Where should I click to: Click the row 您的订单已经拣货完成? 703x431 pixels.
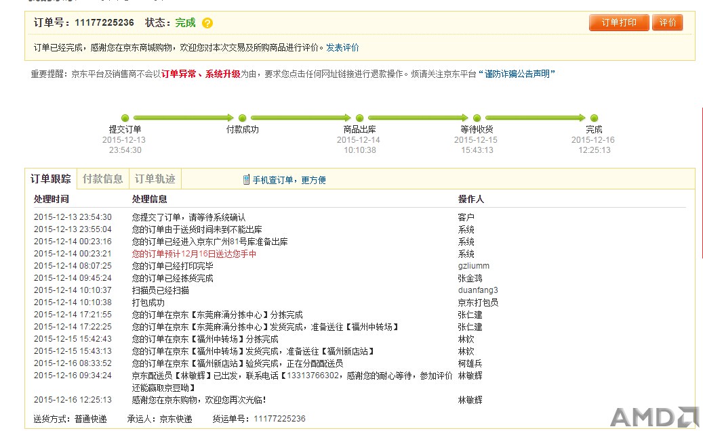click(173, 278)
